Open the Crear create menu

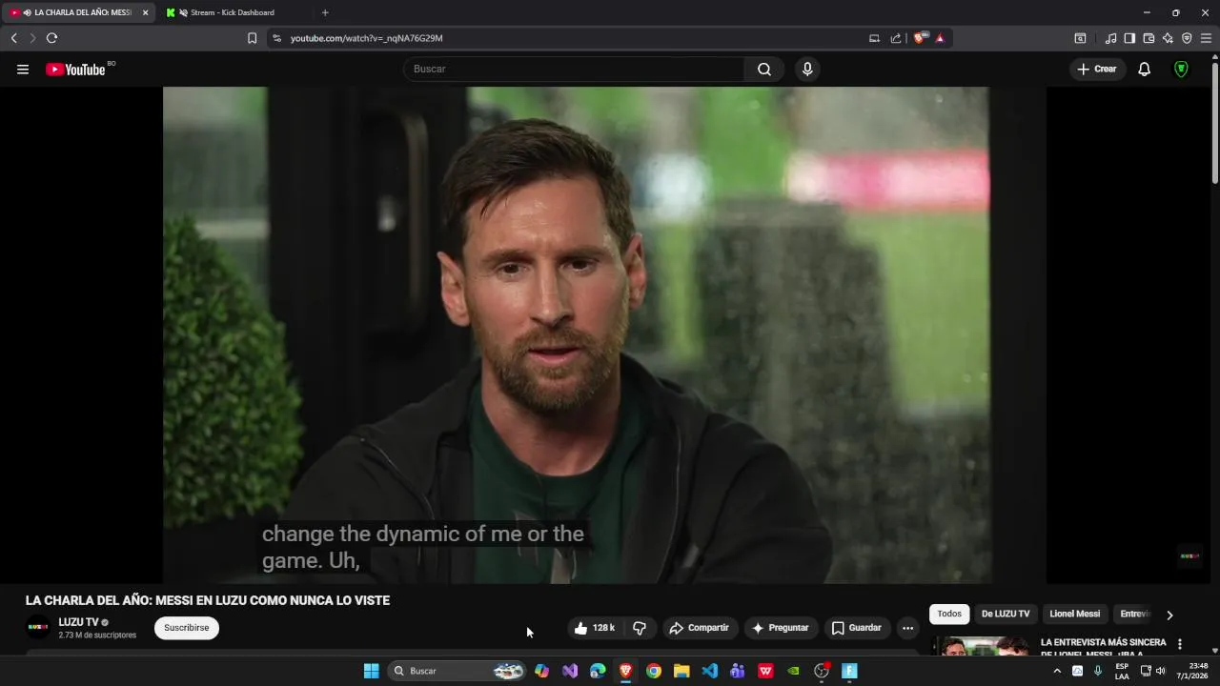pyautogui.click(x=1097, y=69)
